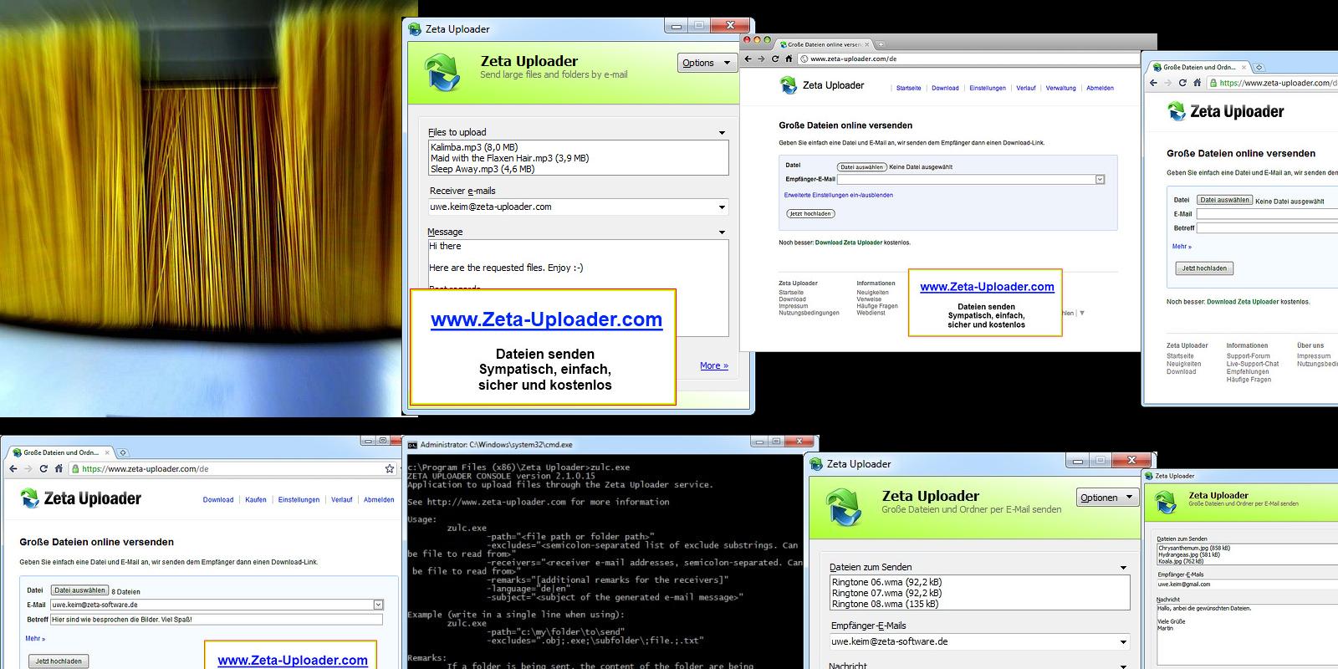This screenshot has width=1338, height=669.
Task: Reload page in bottom-left browser window
Action: click(43, 469)
